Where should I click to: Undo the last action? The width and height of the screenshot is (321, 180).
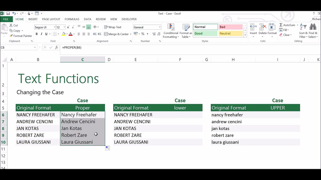tap(14, 13)
